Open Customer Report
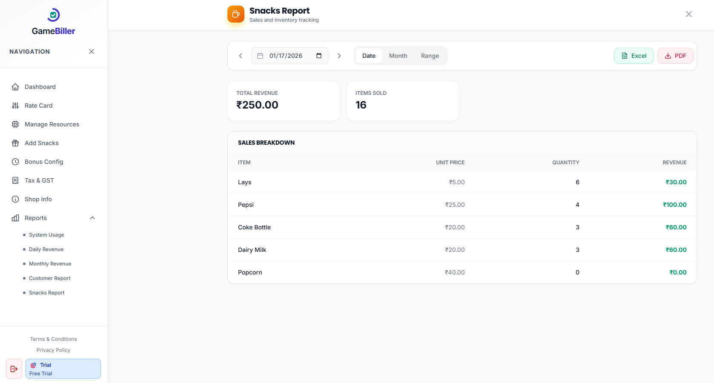 pyautogui.click(x=49, y=278)
